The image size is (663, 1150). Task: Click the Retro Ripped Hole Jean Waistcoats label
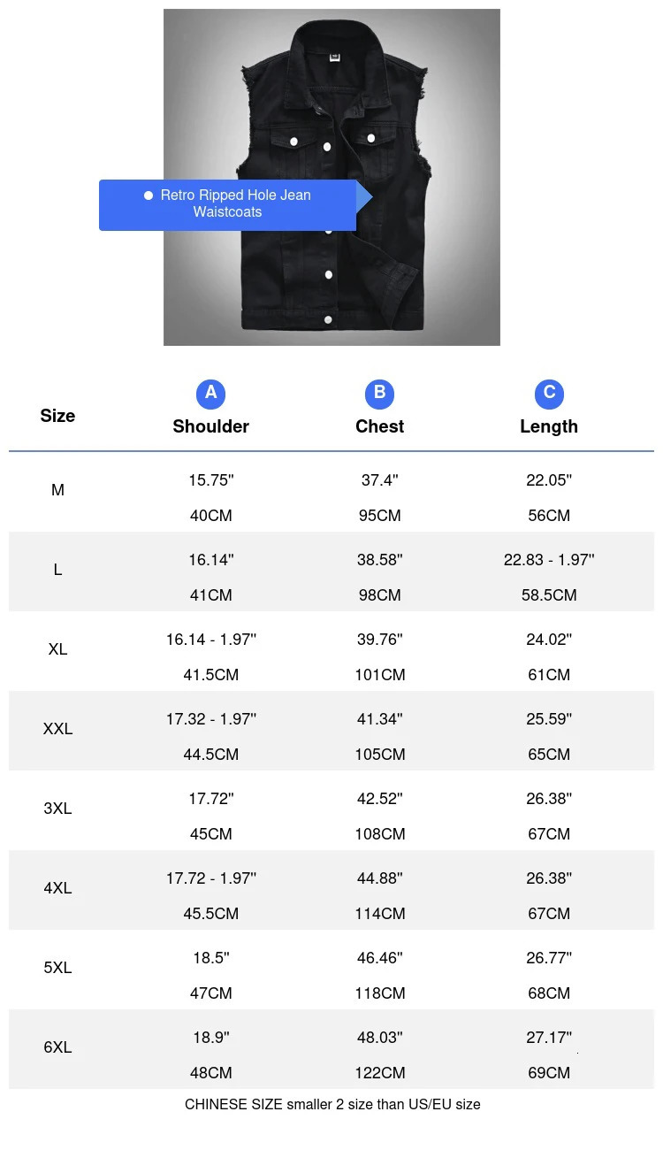235,204
